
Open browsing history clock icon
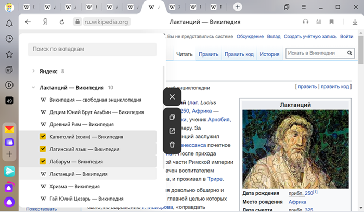pyautogui.click(x=9, y=39)
